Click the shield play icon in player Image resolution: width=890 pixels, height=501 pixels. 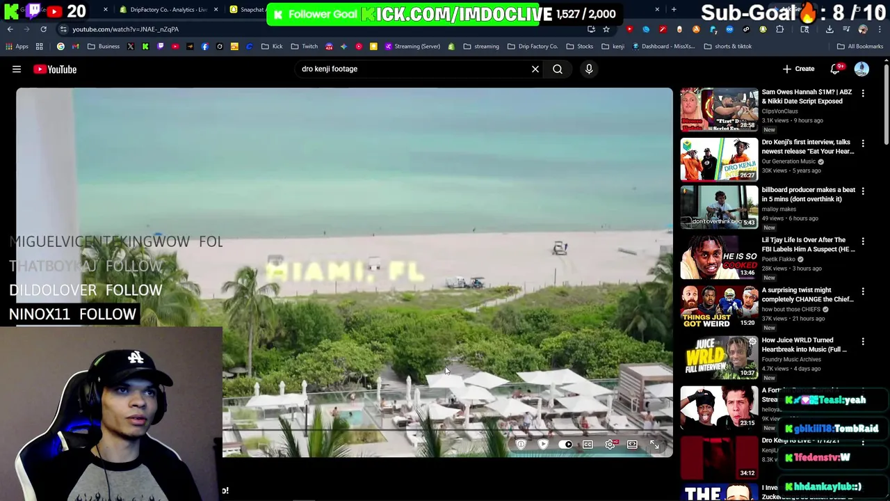[543, 445]
